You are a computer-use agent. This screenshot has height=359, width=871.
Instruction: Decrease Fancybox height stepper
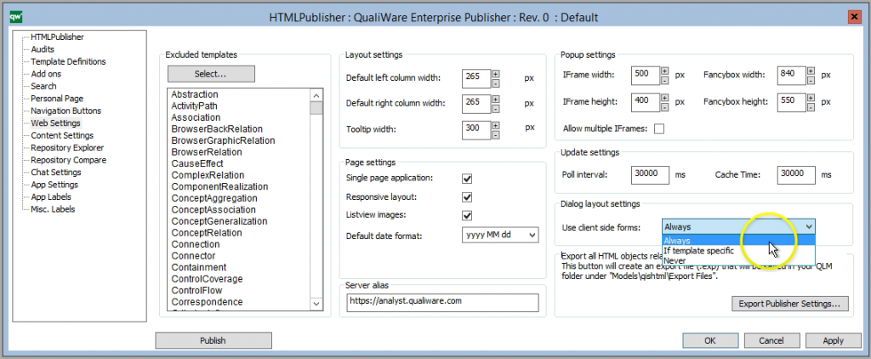(811, 106)
